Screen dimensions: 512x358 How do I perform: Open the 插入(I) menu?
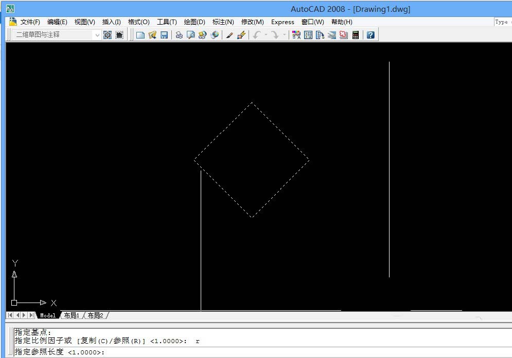[111, 22]
